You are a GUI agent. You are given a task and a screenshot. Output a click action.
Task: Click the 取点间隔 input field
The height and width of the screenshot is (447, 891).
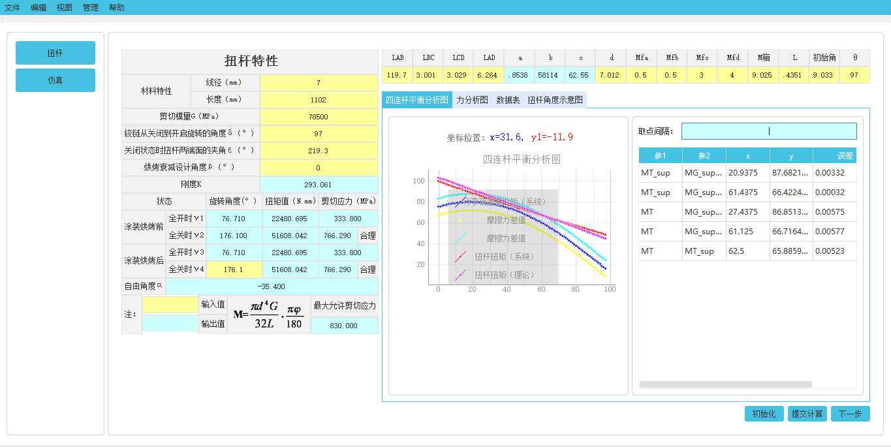pyautogui.click(x=769, y=131)
